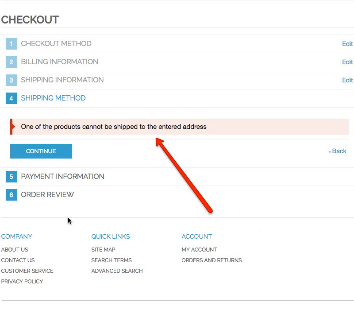Visit the Site Map link
The height and width of the screenshot is (310, 354).
[x=103, y=250]
